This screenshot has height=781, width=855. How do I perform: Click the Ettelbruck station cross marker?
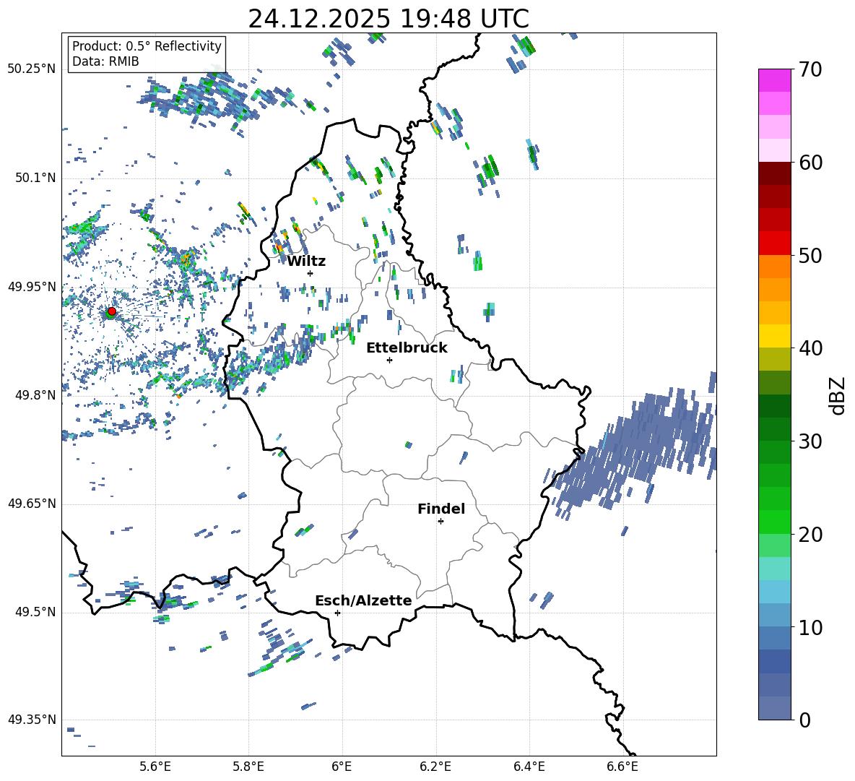click(389, 360)
